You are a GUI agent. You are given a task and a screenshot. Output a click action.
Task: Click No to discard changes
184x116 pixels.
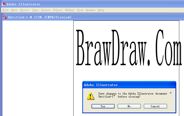coord(129,106)
